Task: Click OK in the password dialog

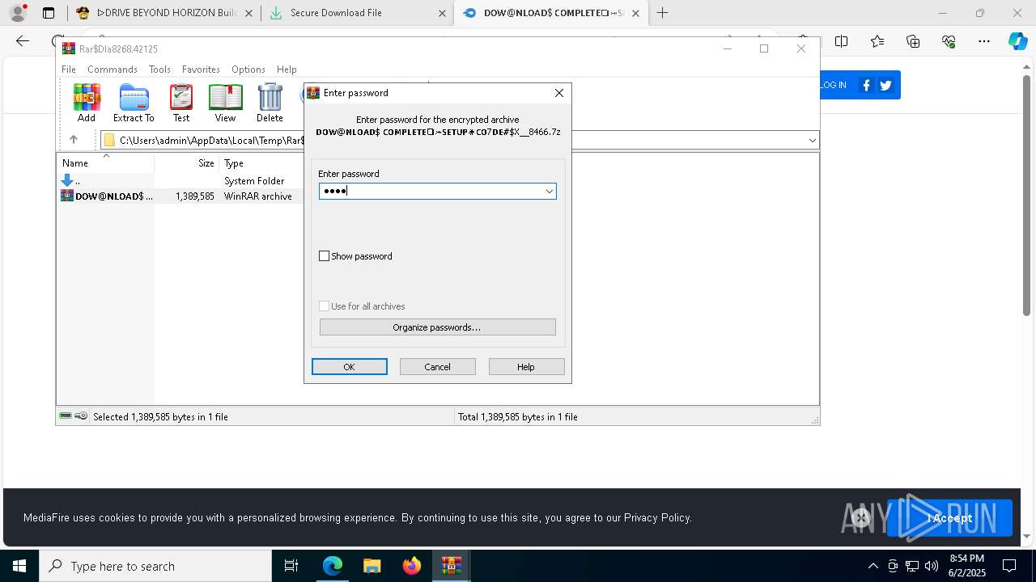Action: point(350,367)
